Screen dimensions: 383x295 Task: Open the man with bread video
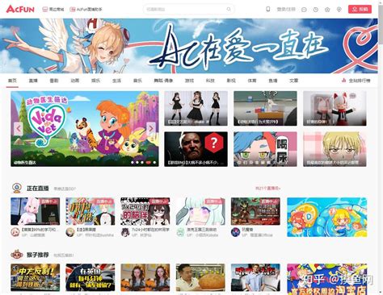pos(200,277)
